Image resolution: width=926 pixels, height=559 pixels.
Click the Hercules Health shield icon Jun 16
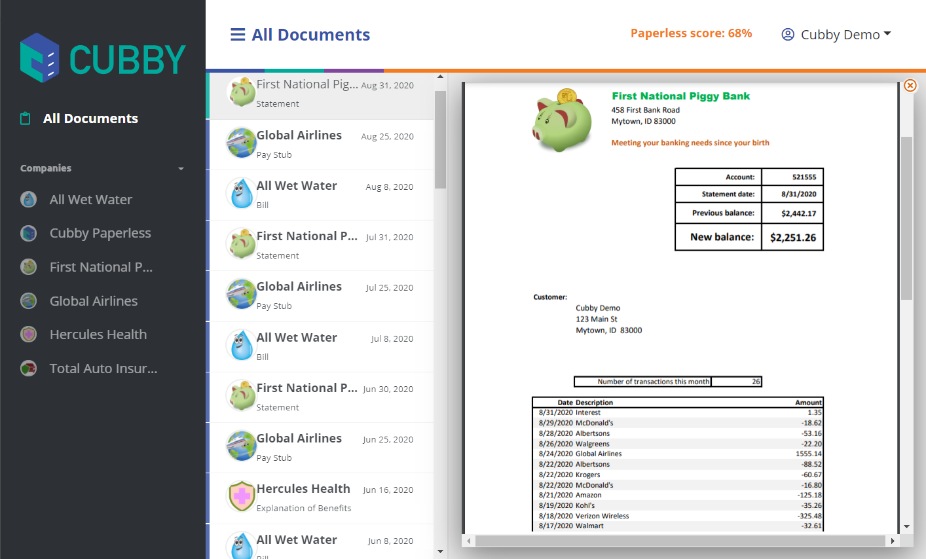[241, 496]
